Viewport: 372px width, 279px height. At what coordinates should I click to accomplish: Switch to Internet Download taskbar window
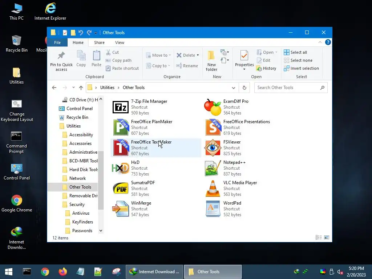[x=154, y=272]
